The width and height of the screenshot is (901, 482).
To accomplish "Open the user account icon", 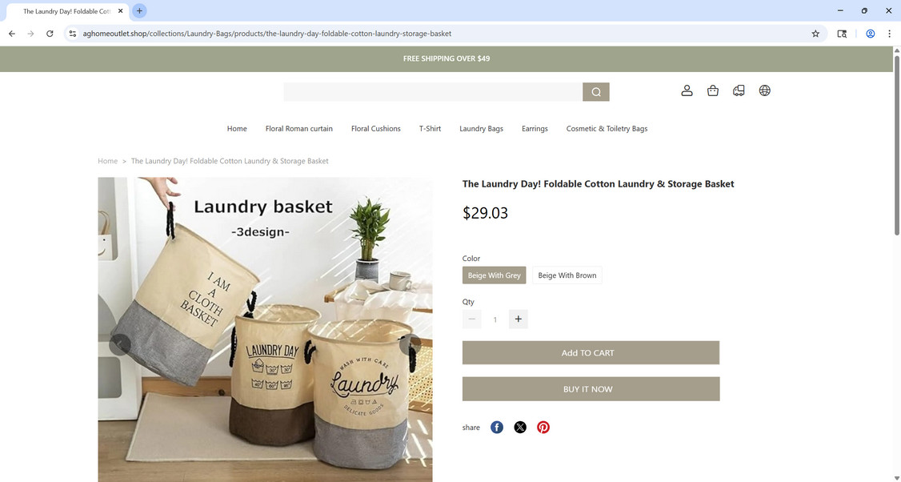I will (x=687, y=90).
